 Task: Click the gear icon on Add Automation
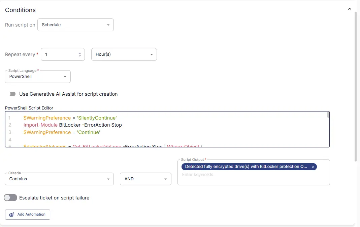(12, 215)
